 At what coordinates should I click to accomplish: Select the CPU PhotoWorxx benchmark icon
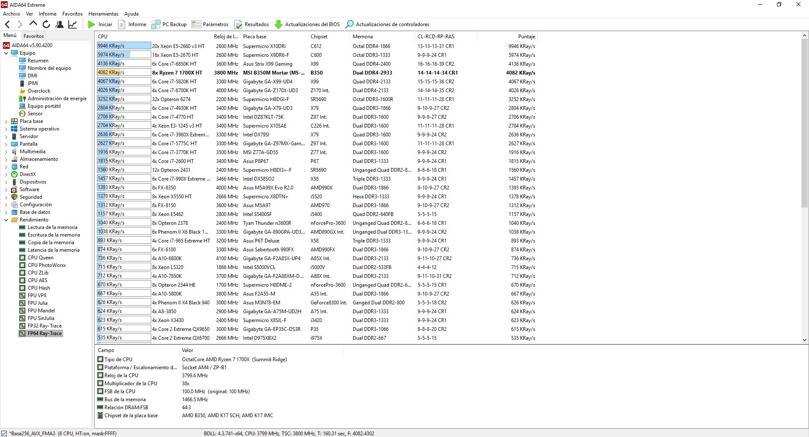click(x=22, y=265)
